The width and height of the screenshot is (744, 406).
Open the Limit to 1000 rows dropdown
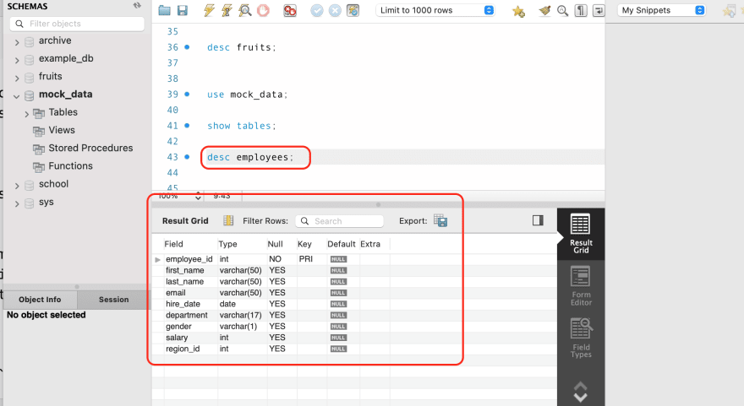435,10
